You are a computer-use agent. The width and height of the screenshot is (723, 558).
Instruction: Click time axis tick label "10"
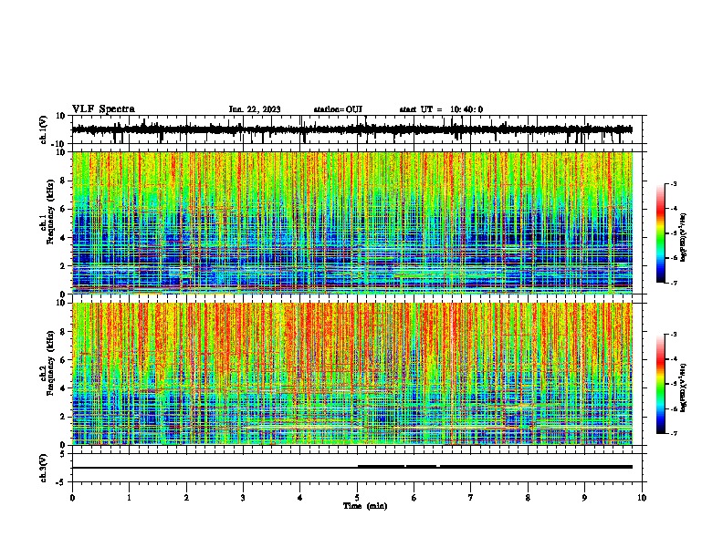(642, 498)
